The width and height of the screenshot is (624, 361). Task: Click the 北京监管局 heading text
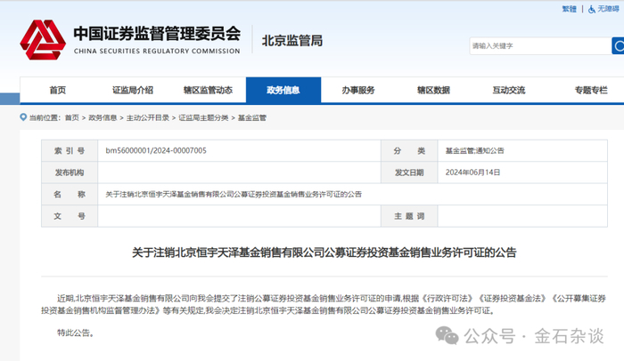[x=292, y=41]
